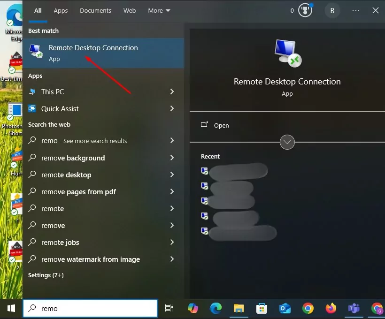Click the Quick Assist app icon
The height and width of the screenshot is (319, 385).
click(x=32, y=108)
